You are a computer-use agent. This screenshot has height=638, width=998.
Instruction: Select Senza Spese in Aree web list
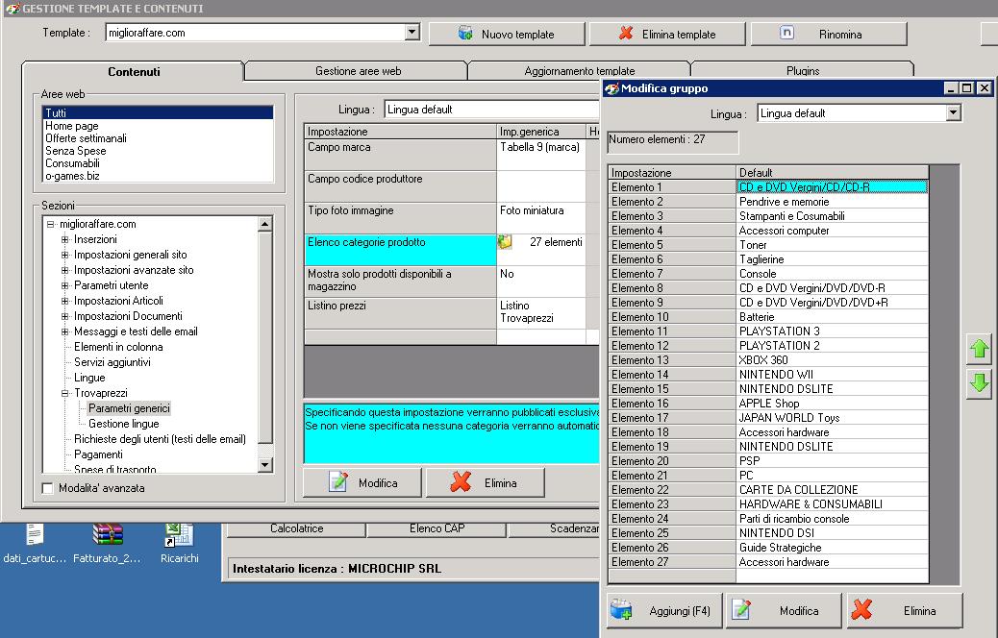tap(158, 151)
